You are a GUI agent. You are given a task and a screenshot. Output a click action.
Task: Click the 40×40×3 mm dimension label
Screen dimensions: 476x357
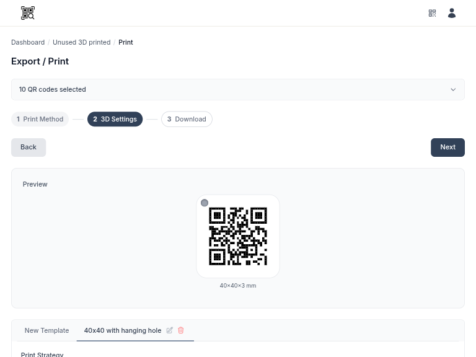click(x=238, y=286)
